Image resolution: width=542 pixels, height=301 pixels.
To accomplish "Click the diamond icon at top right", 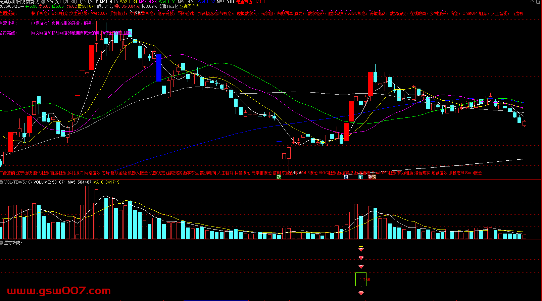I will tap(532, 2).
